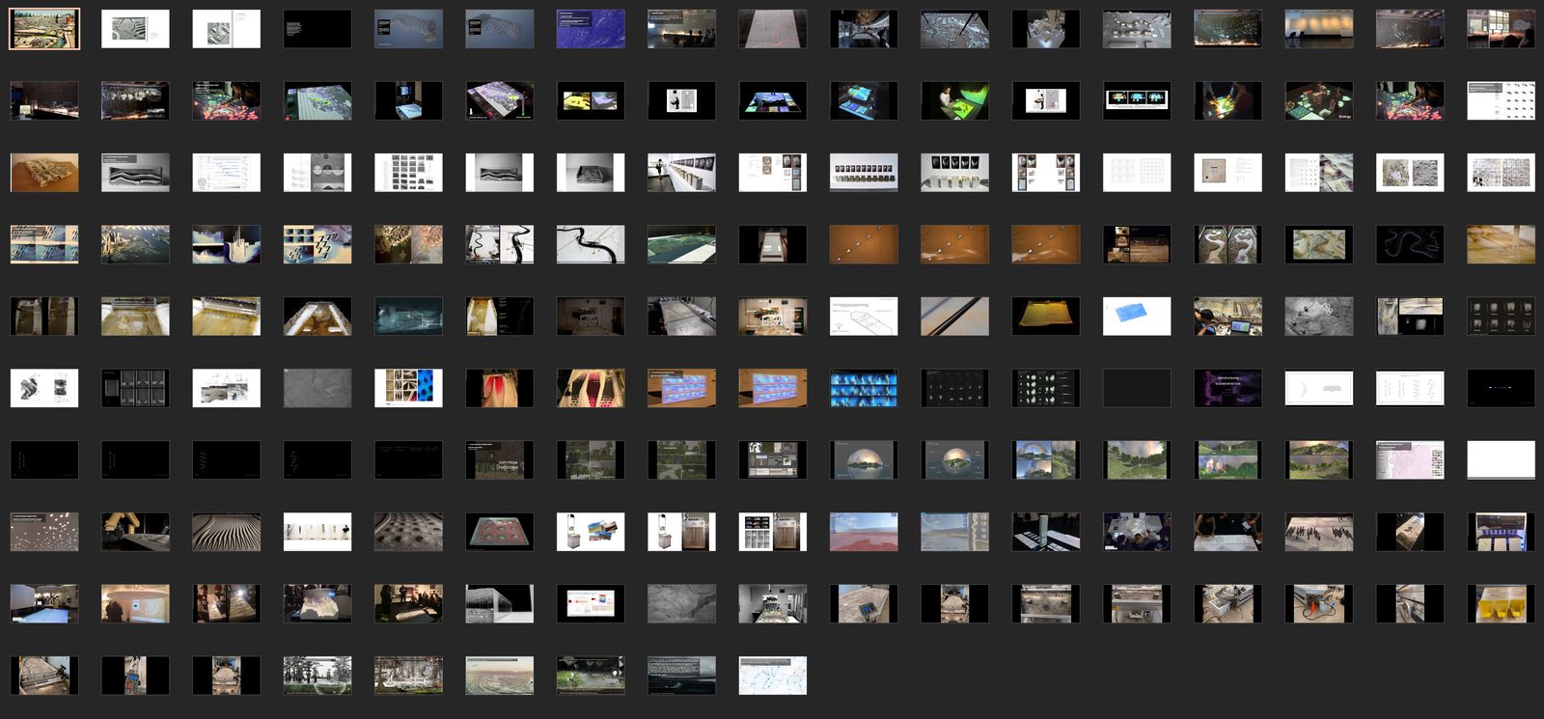Image resolution: width=1544 pixels, height=719 pixels.
Task: Select the ceiling dot lights slide
Action: point(44,532)
